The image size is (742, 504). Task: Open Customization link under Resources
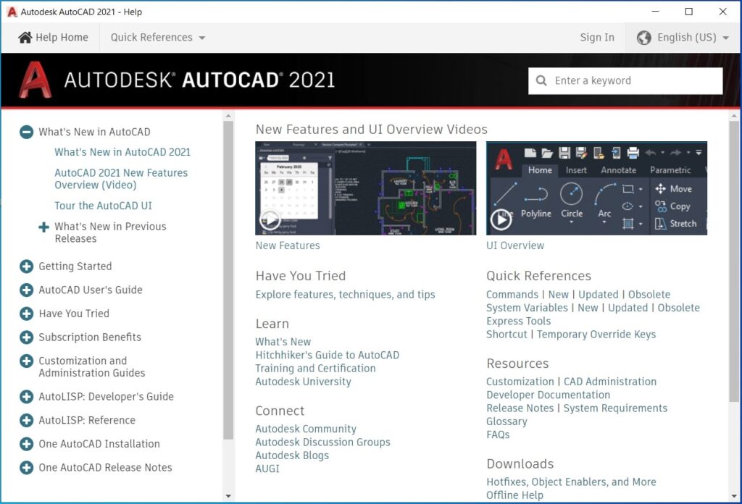tap(520, 382)
